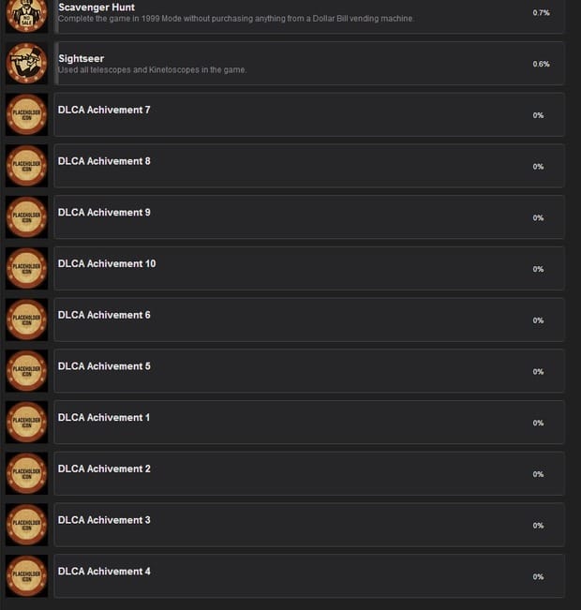Click placeholder icon beside DLCA Achivement 4
The width and height of the screenshot is (581, 610).
tap(26, 576)
